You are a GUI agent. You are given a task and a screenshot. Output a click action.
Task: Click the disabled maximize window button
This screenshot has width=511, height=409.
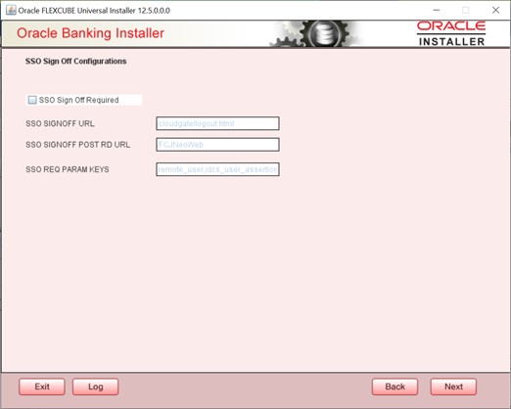466,10
